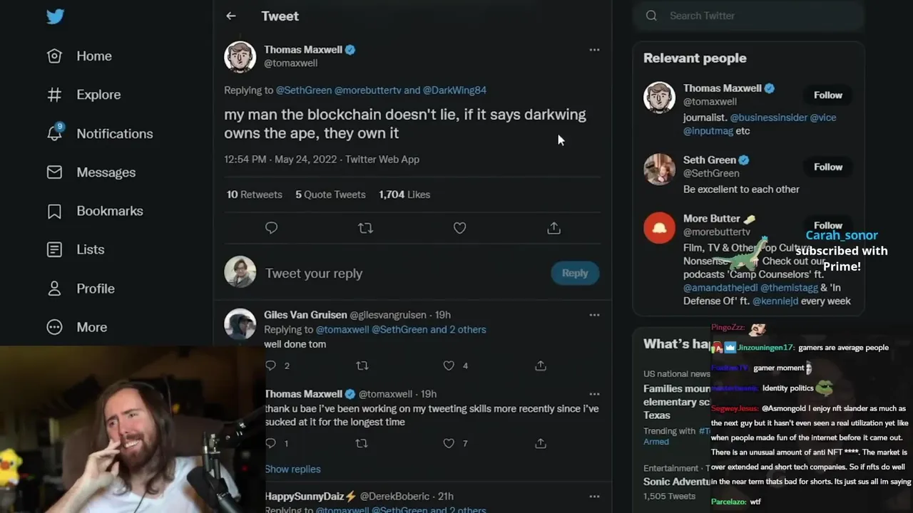
Task: Reply to the main tweet via comment icon
Action: [271, 228]
